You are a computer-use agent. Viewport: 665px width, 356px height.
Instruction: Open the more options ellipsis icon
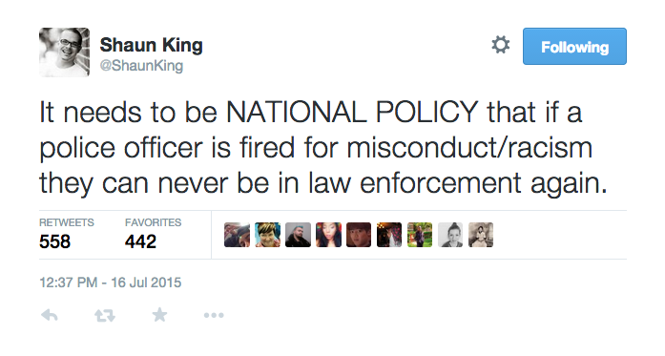pos(214,315)
